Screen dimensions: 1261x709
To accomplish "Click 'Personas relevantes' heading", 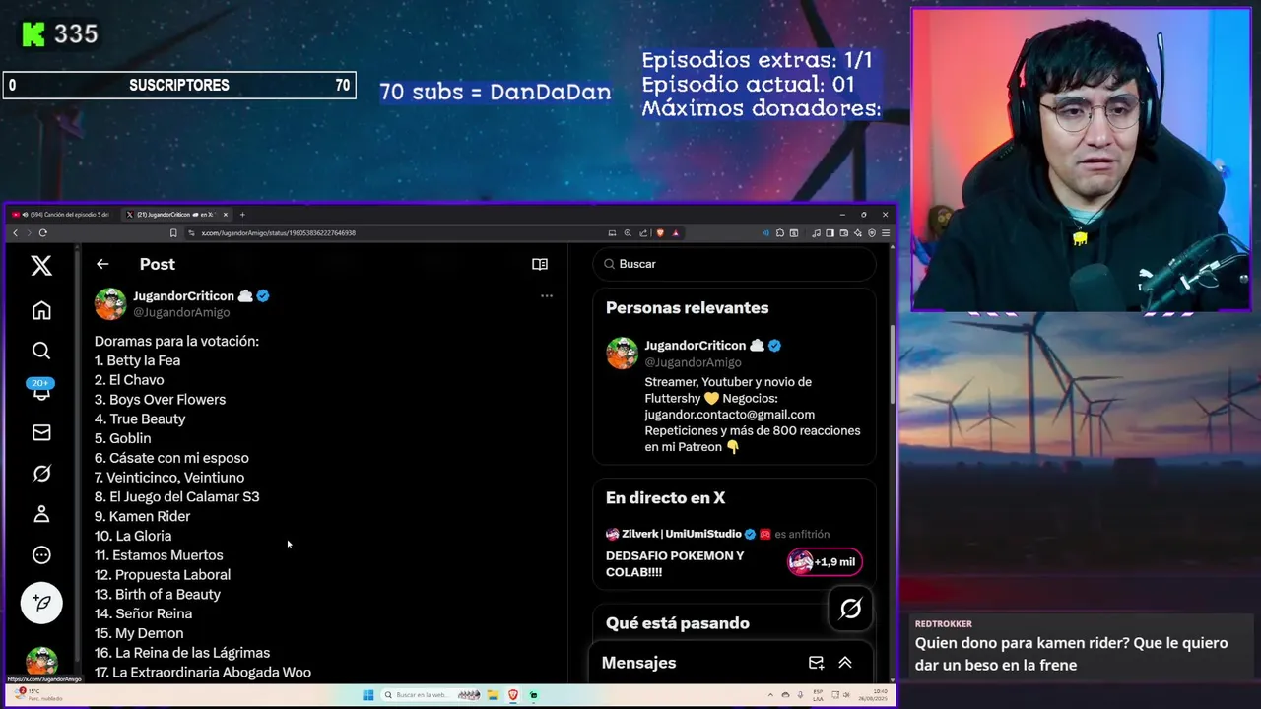I will (x=688, y=308).
